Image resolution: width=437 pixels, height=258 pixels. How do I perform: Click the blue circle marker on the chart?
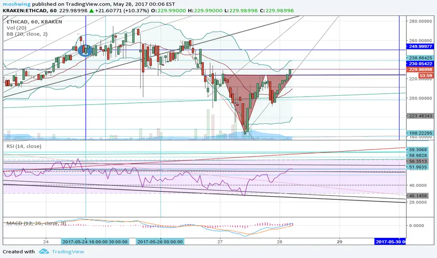coord(85,51)
